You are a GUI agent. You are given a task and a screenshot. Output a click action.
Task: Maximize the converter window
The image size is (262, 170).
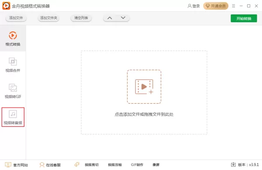point(248,6)
